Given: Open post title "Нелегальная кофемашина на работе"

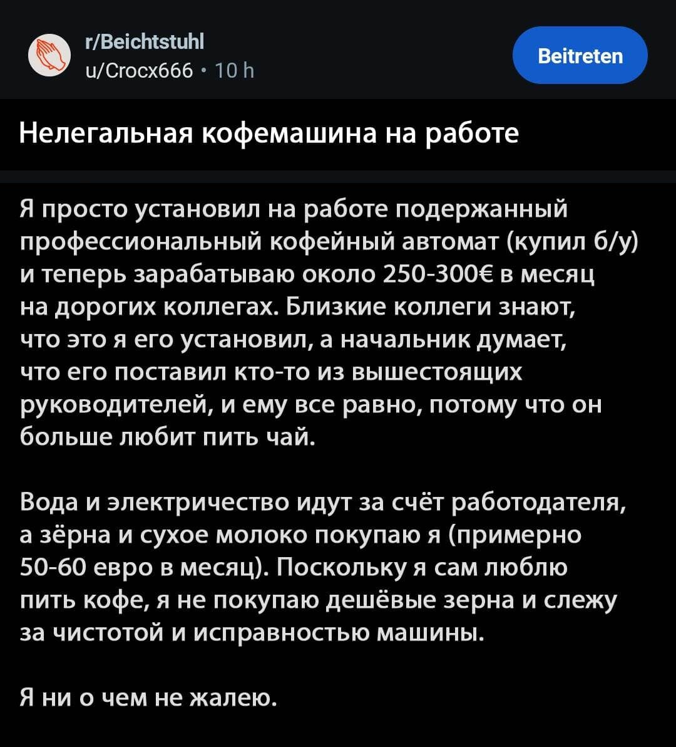Looking at the screenshot, I should pyautogui.click(x=269, y=133).
